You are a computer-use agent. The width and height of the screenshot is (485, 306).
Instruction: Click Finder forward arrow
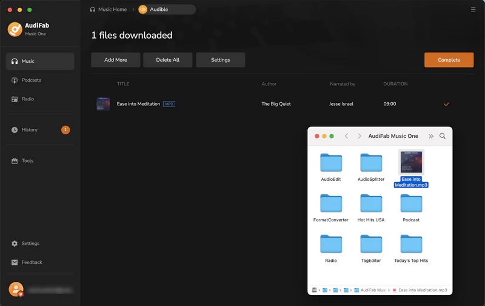coord(359,136)
